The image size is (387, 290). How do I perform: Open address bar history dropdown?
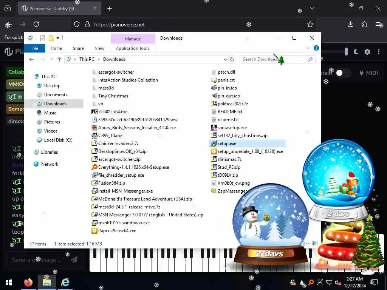[225, 59]
